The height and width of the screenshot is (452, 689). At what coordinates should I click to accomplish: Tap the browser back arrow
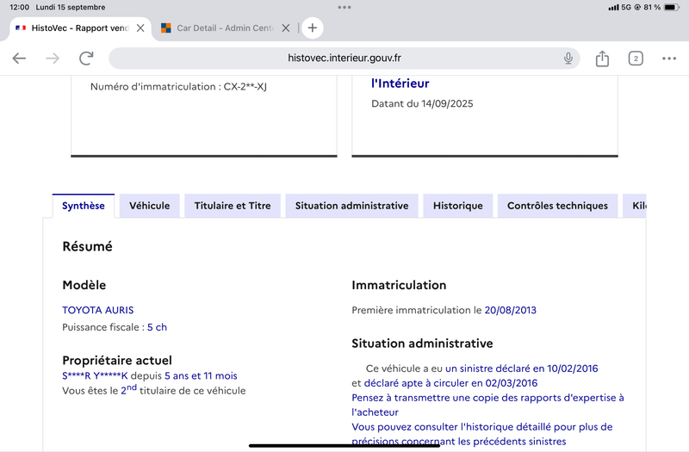pos(20,59)
